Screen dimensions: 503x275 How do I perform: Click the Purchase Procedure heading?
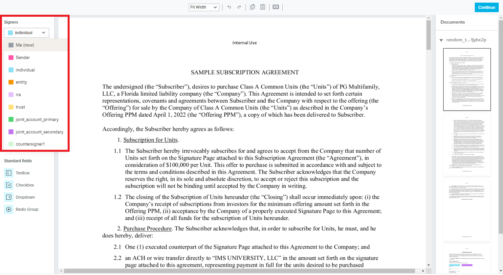point(147,228)
